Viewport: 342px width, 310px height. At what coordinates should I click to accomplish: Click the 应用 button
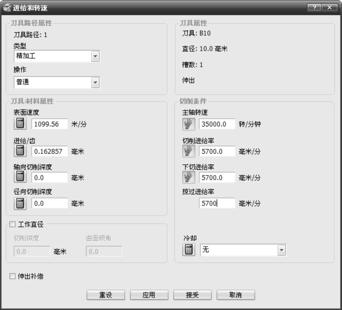tap(149, 295)
